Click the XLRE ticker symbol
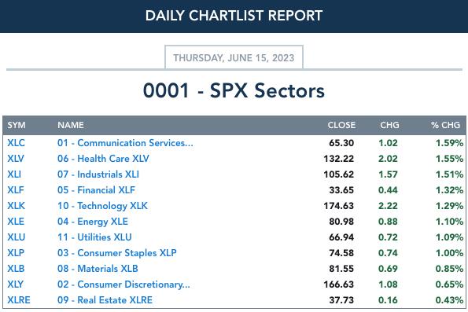Image resolution: width=468 pixels, height=312 pixels. (x=19, y=300)
